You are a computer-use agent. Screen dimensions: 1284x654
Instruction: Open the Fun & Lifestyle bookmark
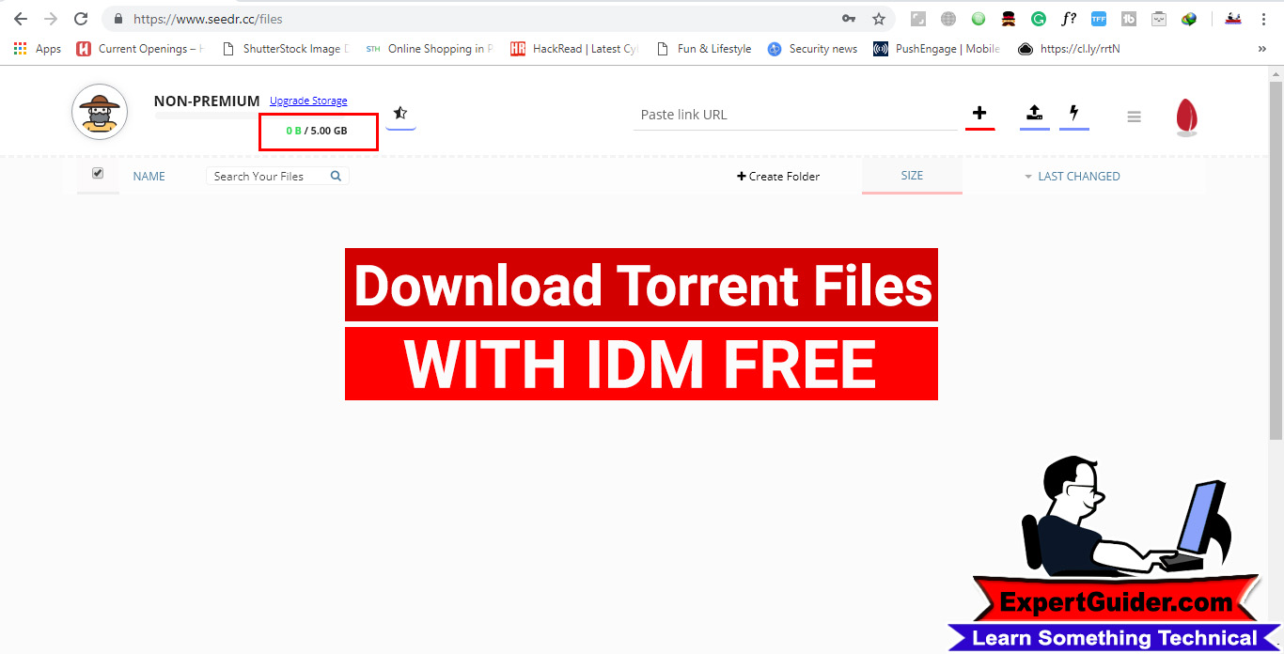click(704, 49)
